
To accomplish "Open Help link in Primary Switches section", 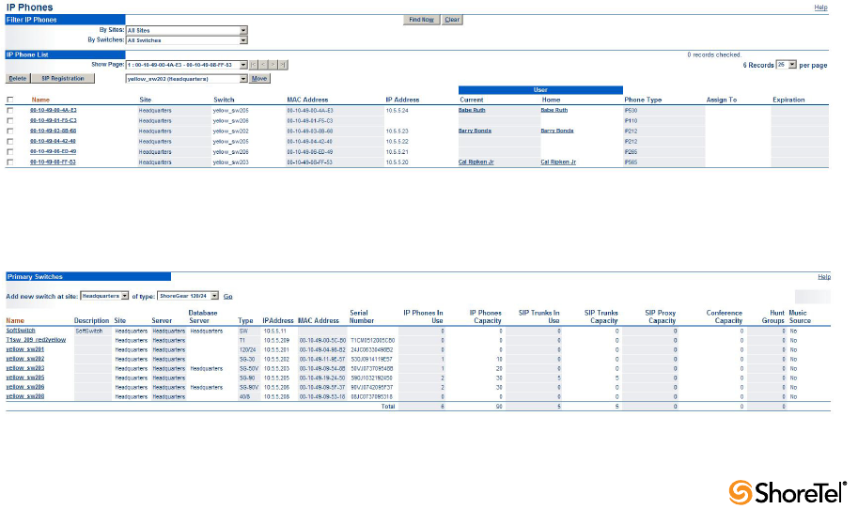I will [824, 277].
